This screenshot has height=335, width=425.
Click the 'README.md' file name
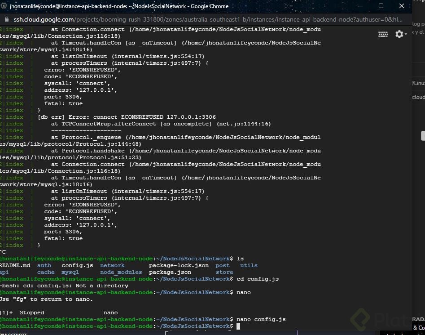click(15, 265)
